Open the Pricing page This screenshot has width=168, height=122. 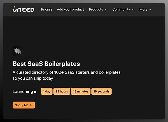[46, 9]
